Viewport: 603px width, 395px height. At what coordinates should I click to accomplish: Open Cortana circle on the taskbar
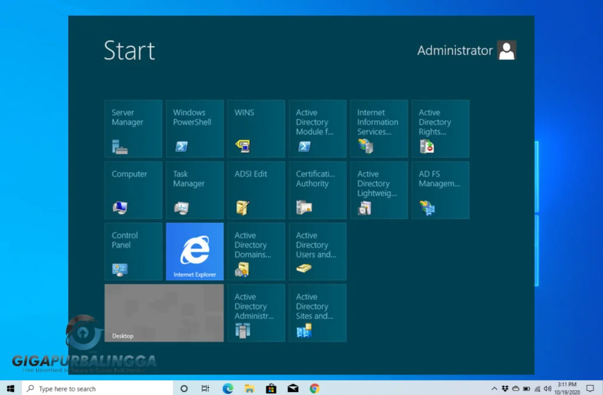point(184,389)
